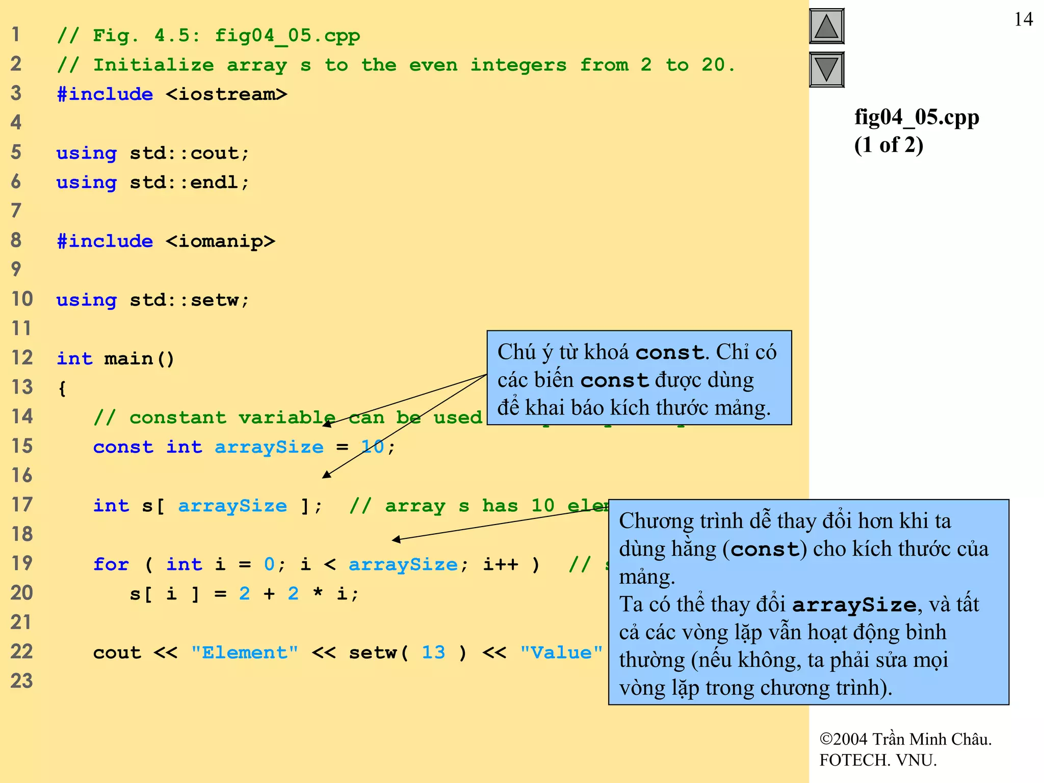Viewport: 1044px width, 783px height.
Task: Click the ©2004 Trần Minh Châu copyright
Action: point(905,739)
